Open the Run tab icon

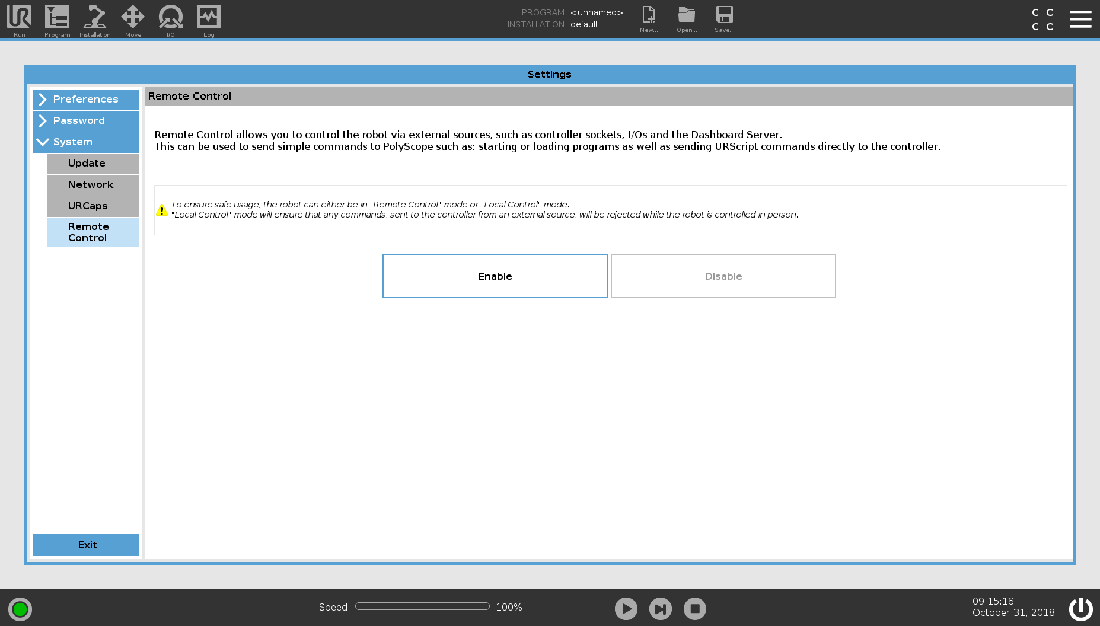19,20
